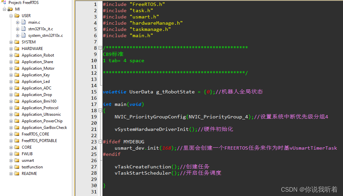Select the Application_Motor group label
Image resolution: width=343 pixels, height=196 pixels.
pos(38,68)
